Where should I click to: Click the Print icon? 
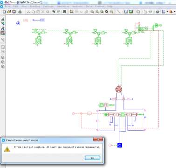[20, 12]
